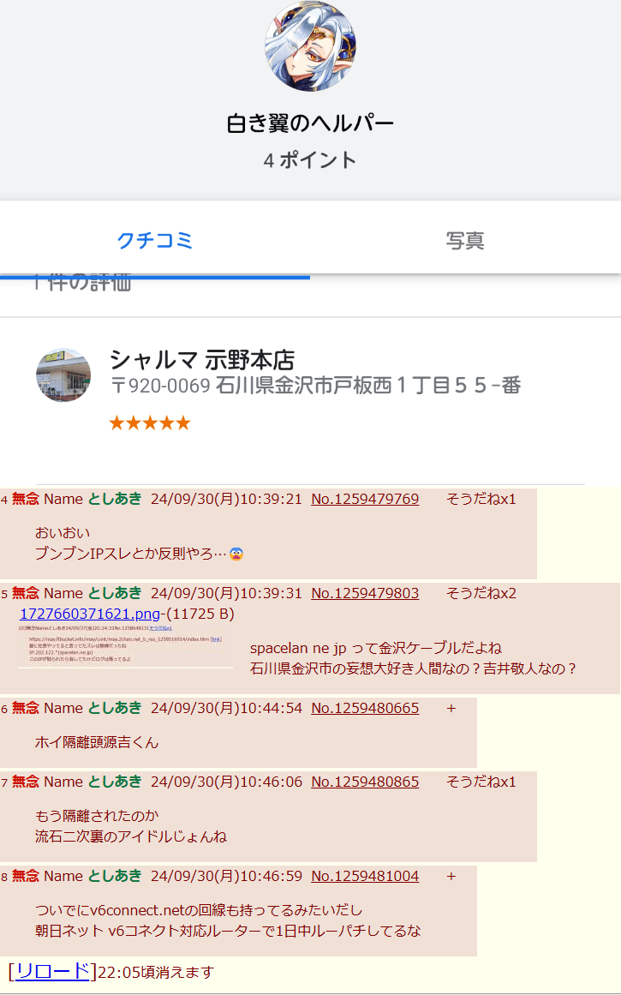This screenshot has width=621, height=995.
Task: Open post number No.1259479803
Action: click(365, 594)
